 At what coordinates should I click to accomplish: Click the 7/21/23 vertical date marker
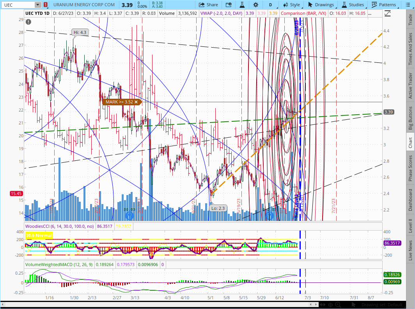pyautogui.click(x=334, y=206)
